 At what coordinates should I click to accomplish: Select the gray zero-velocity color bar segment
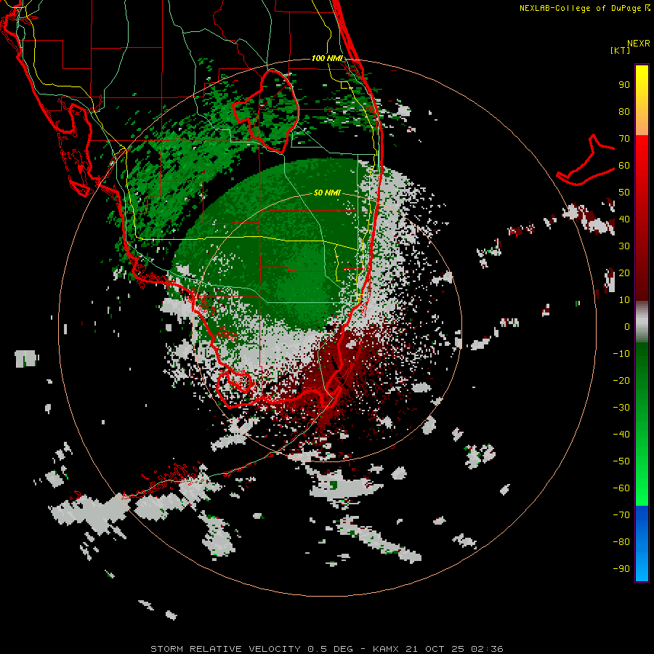pos(642,322)
